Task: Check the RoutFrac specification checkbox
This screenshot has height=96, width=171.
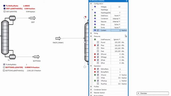Action: tap(98, 84)
